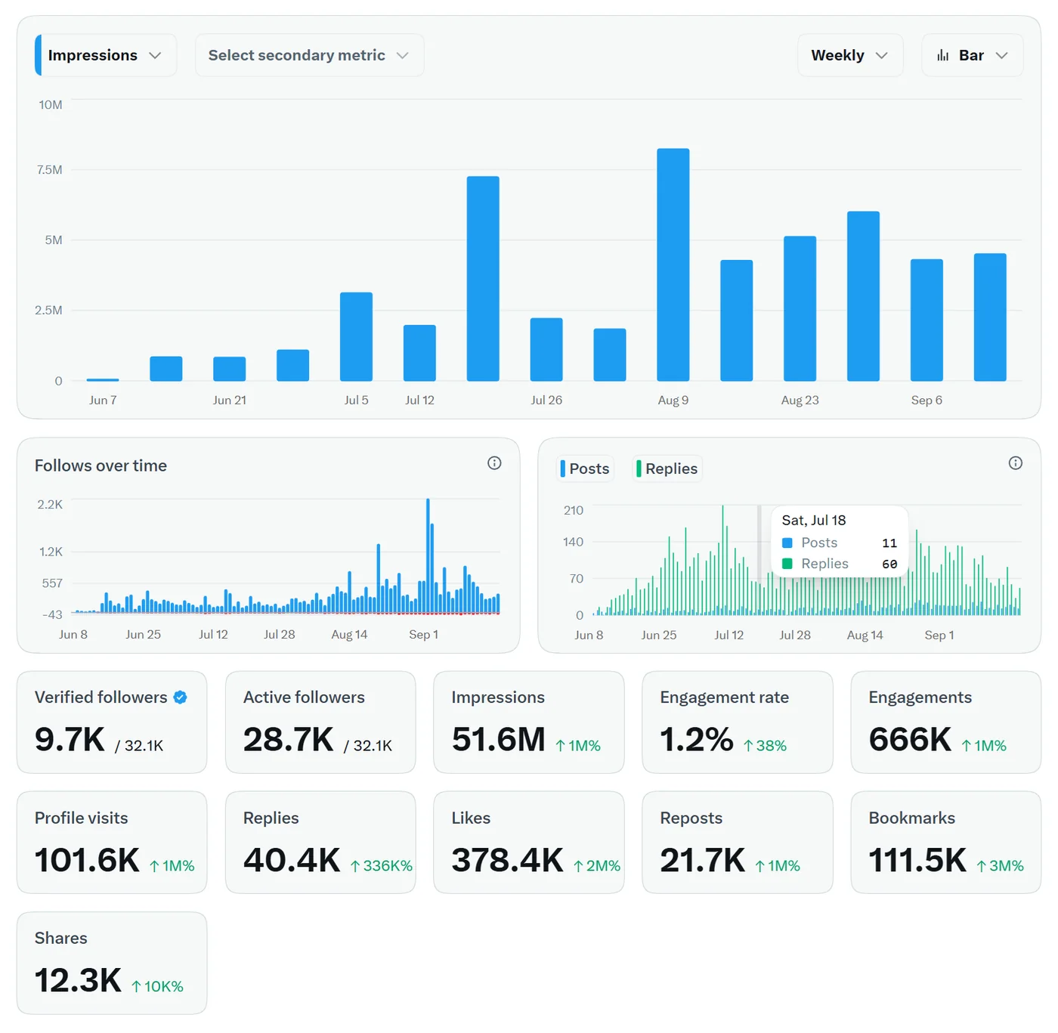Image resolution: width=1058 pixels, height=1033 pixels.
Task: Select the Verified followers card
Action: [112, 722]
